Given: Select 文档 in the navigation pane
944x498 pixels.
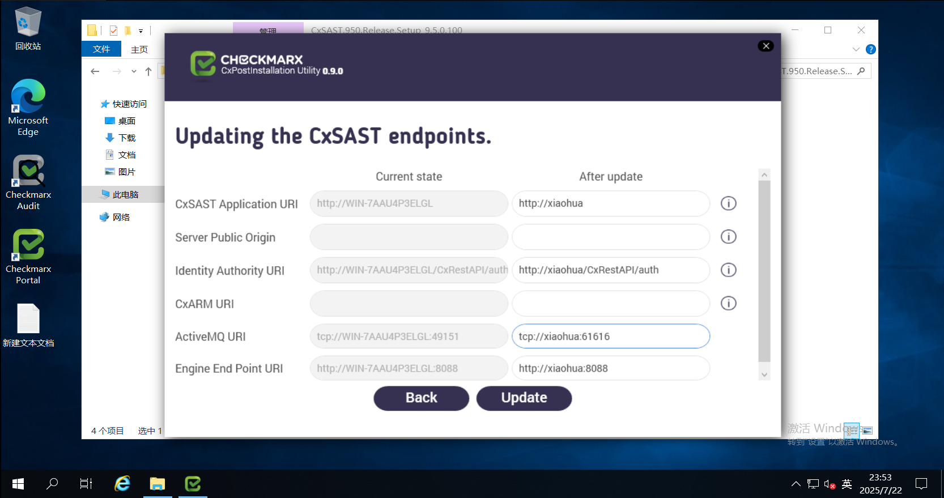Looking at the screenshot, I should pyautogui.click(x=120, y=155).
